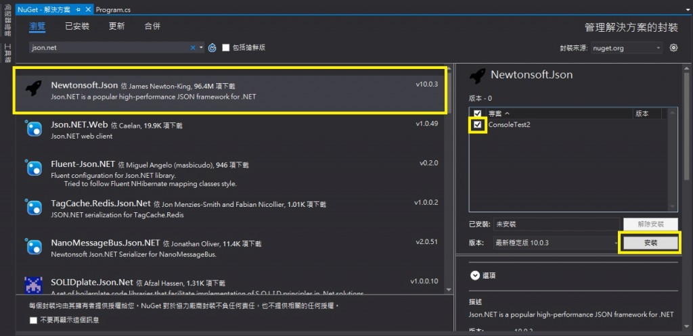Screen dimensions: 693x336
Task: Select the Newtonsoft.Json package row
Action: 230,90
